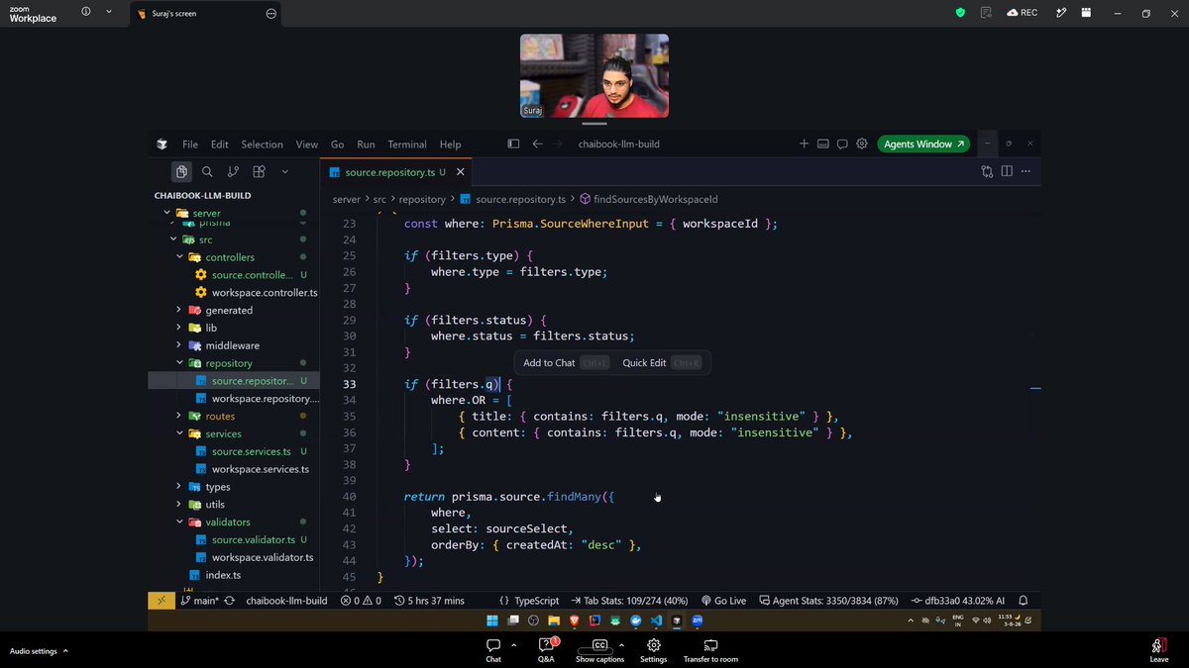Go back with the left arrow
This screenshot has width=1189, height=668.
(538, 143)
